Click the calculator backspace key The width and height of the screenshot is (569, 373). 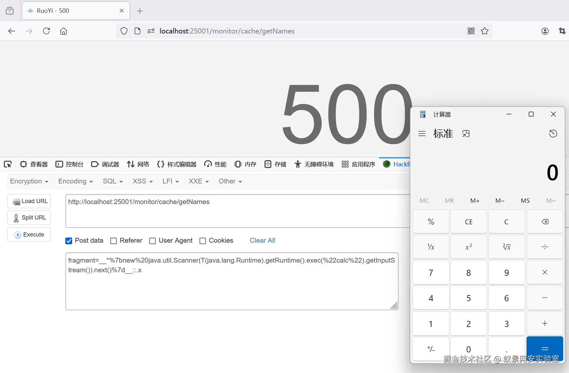tap(545, 221)
